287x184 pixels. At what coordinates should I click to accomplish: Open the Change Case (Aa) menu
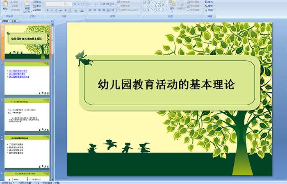(75, 10)
